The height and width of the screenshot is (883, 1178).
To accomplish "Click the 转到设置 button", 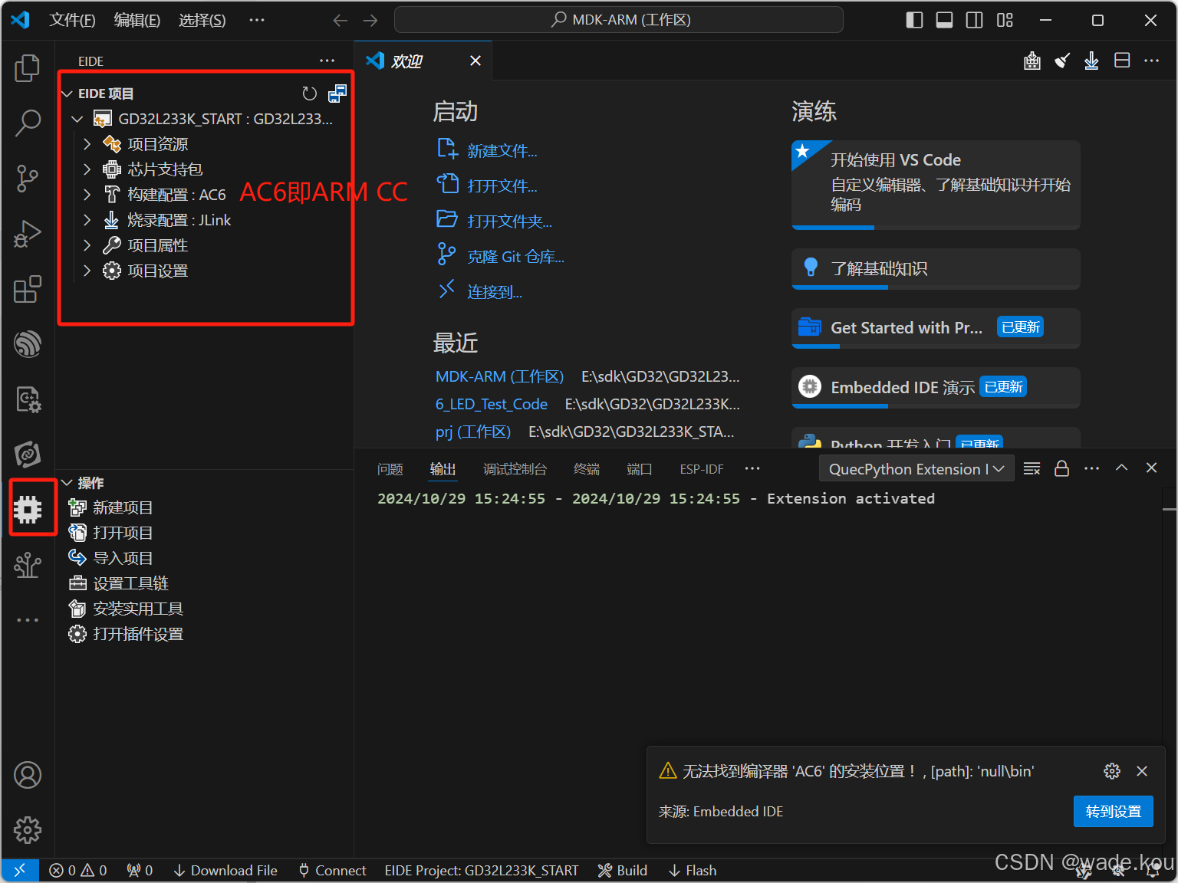I will coord(1114,812).
